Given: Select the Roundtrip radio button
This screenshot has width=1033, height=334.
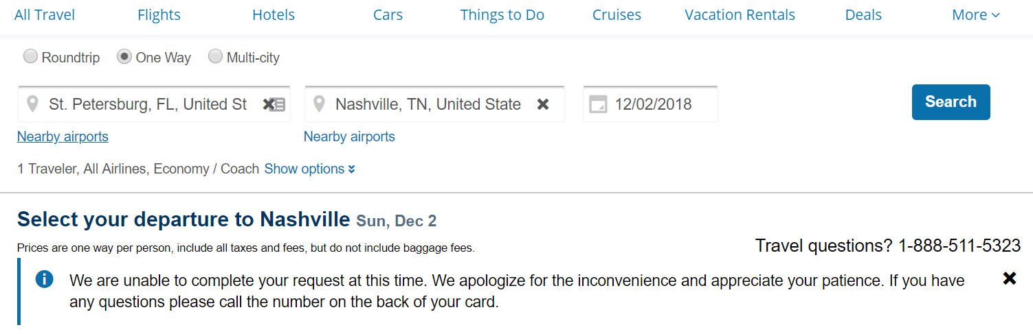Looking at the screenshot, I should [31, 57].
